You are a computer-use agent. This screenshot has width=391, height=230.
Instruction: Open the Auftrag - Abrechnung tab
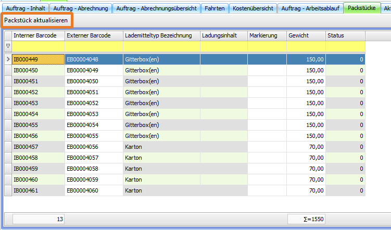tap(80, 8)
